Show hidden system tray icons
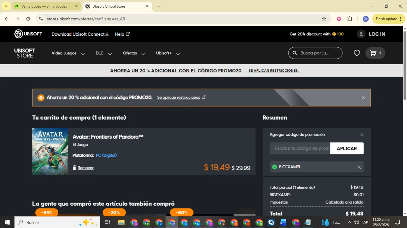The image size is (407, 228). 349,222
